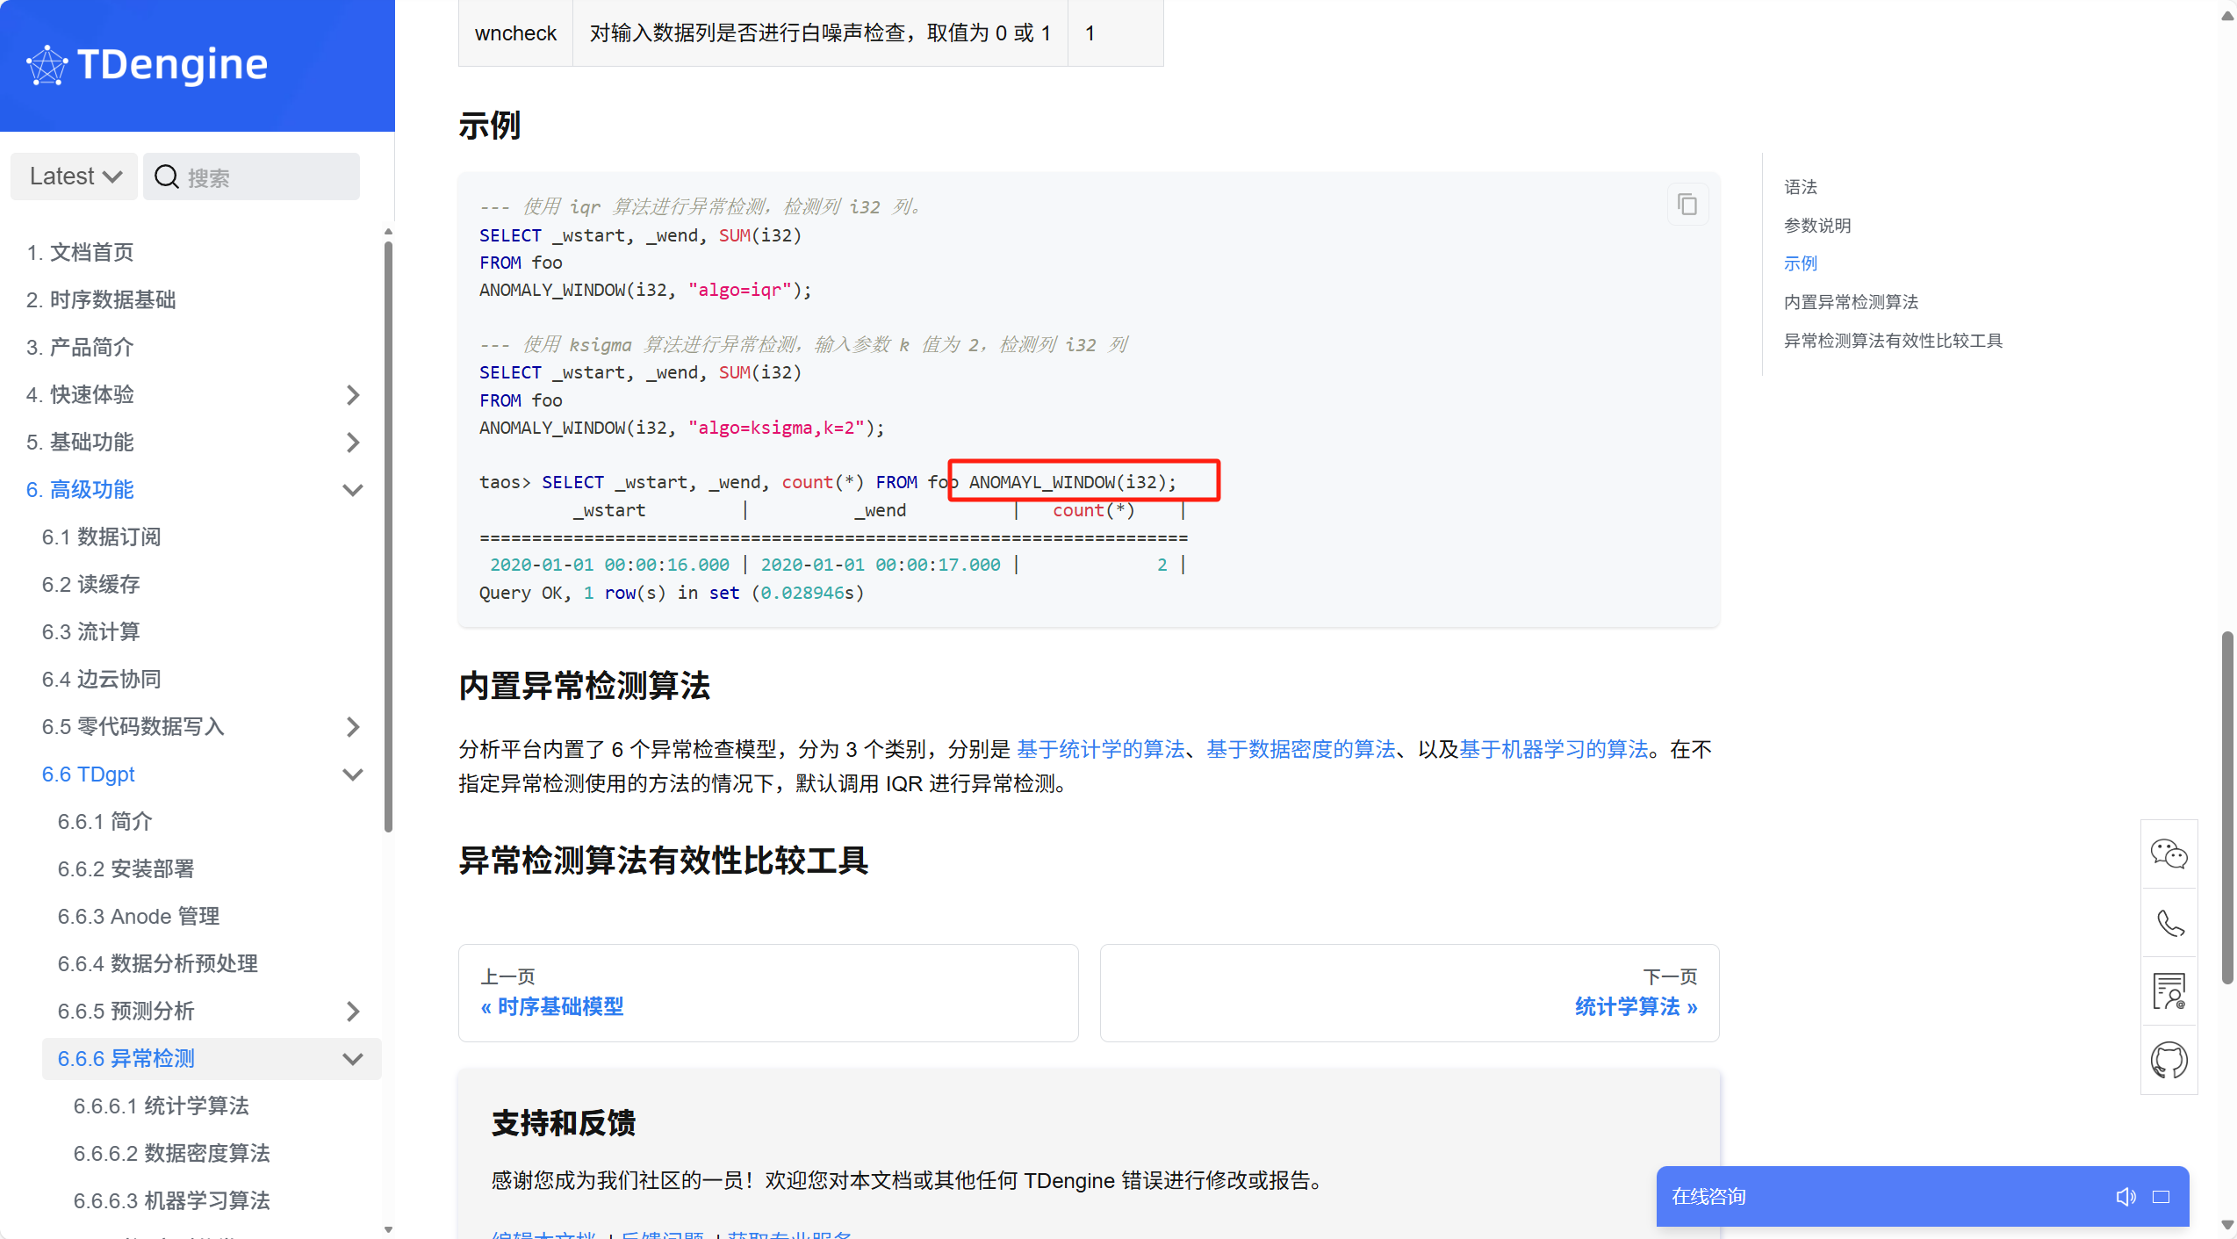Click the consultation form icon
The image size is (2237, 1239).
tap(2169, 991)
